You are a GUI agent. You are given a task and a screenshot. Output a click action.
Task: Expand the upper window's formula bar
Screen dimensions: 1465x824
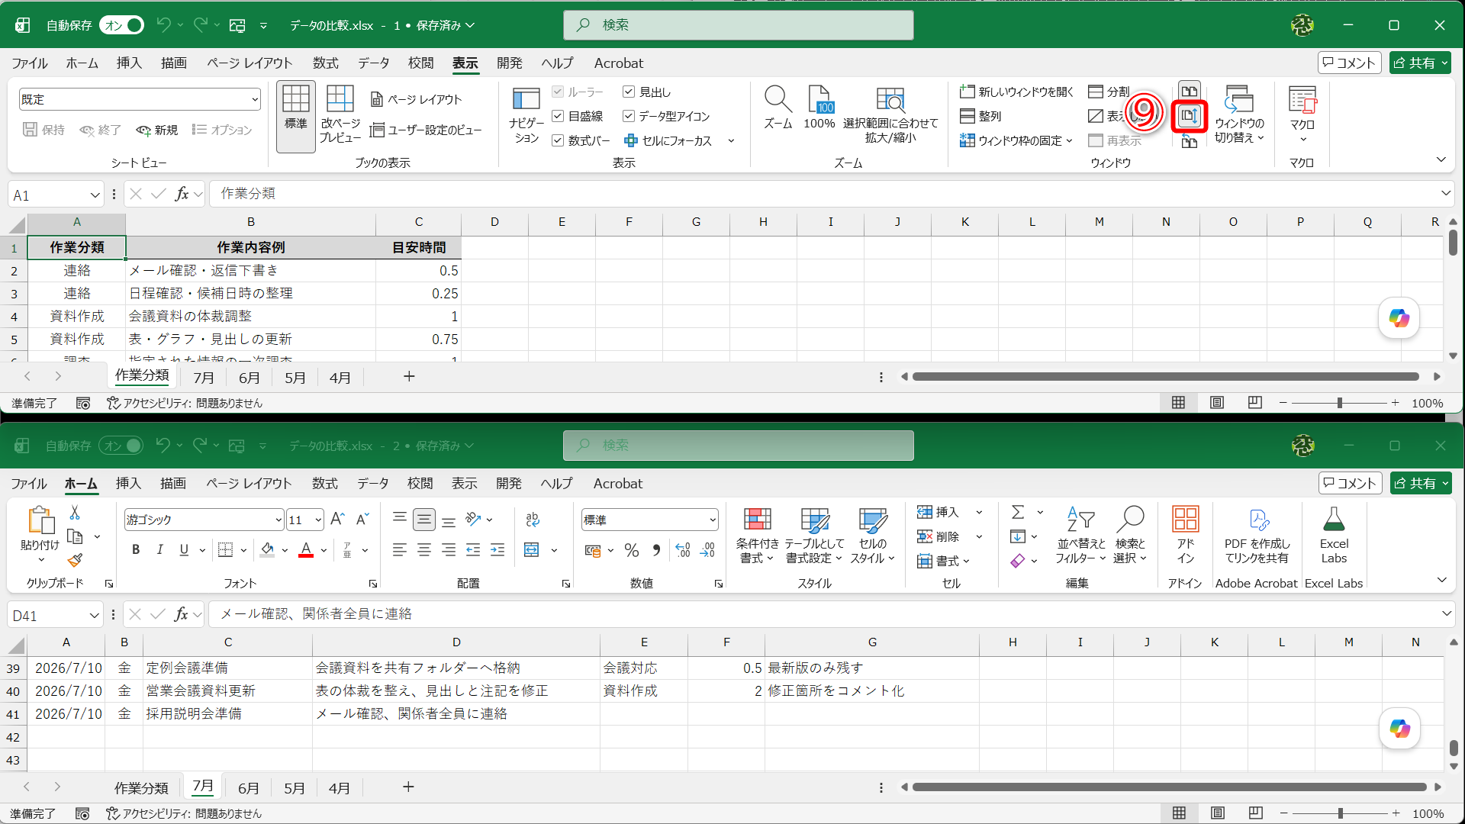pyautogui.click(x=1445, y=193)
